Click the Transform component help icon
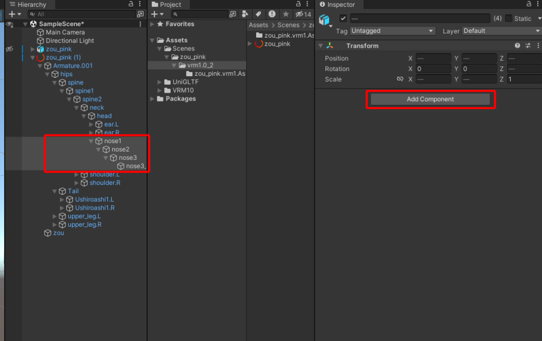Viewport: 542px width, 341px height. click(517, 45)
